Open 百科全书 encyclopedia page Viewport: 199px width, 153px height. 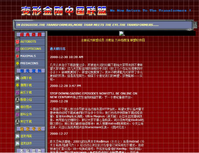coord(26,114)
